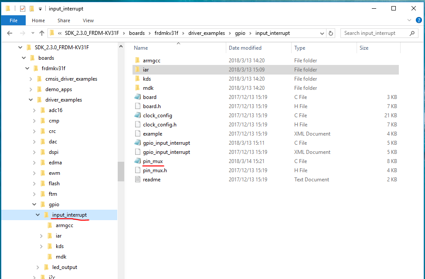Click the navigation pane scroll-up arrow
This screenshot has width=425, height=279.
click(x=121, y=46)
